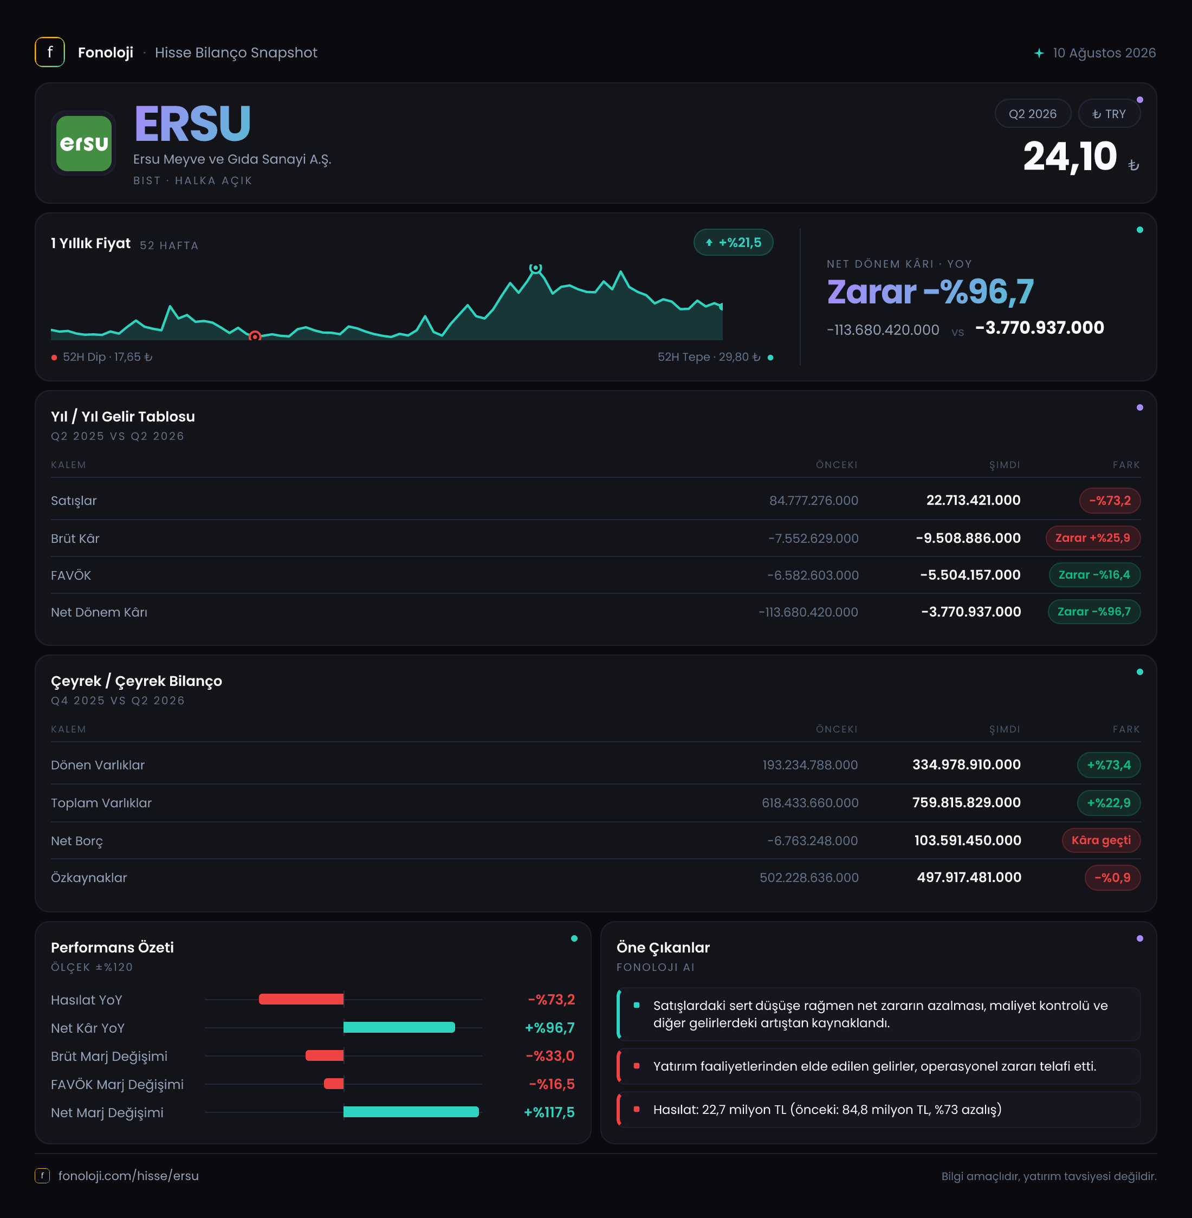Click the teal Net Marj Değişimi bar
This screenshot has width=1192, height=1218.
click(x=411, y=1112)
